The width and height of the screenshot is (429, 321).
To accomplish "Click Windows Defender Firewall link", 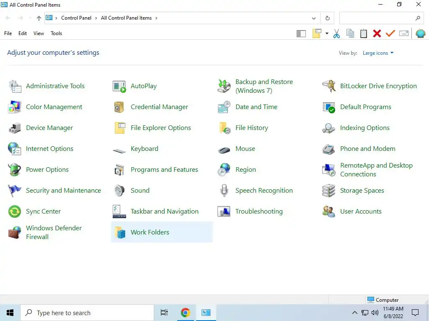I will (54, 232).
